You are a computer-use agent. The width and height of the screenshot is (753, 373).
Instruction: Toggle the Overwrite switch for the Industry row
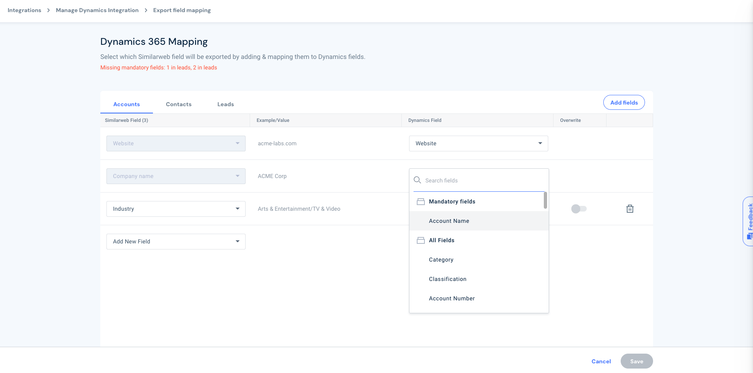pos(579,209)
